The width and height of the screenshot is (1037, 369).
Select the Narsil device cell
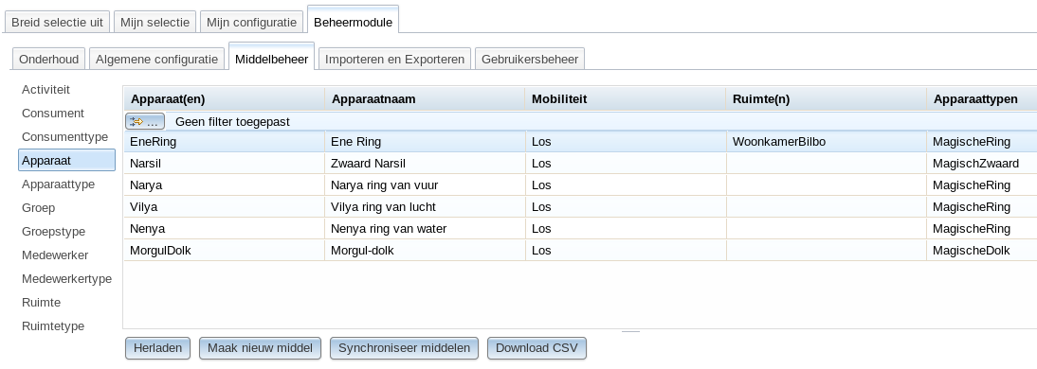click(x=225, y=163)
